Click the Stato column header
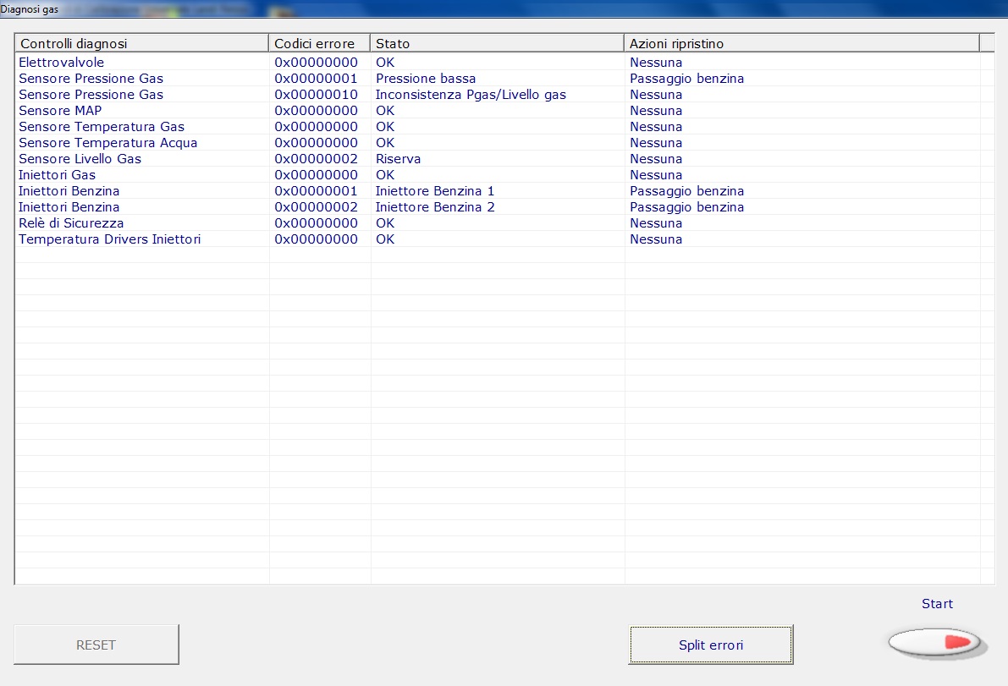Screen dimensions: 1008x686 coord(496,43)
